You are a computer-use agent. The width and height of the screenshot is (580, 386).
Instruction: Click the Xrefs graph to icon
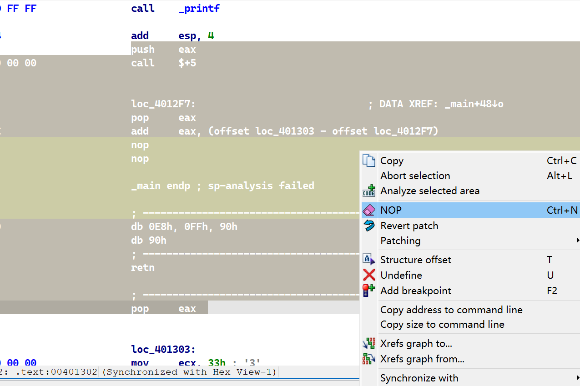[368, 344]
